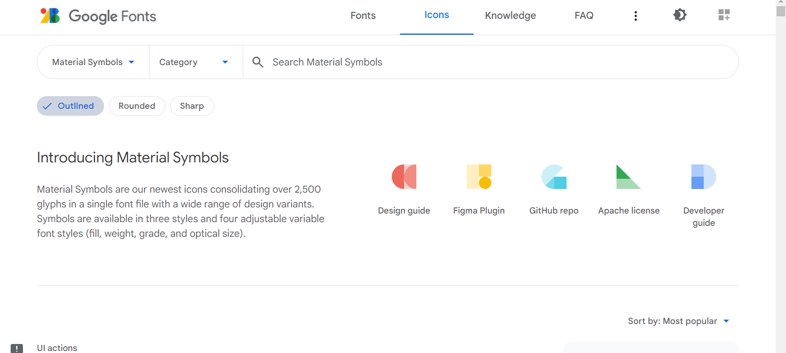Click the feedback exclamation icon
Screen dimensions: 786x353
(x=17, y=348)
